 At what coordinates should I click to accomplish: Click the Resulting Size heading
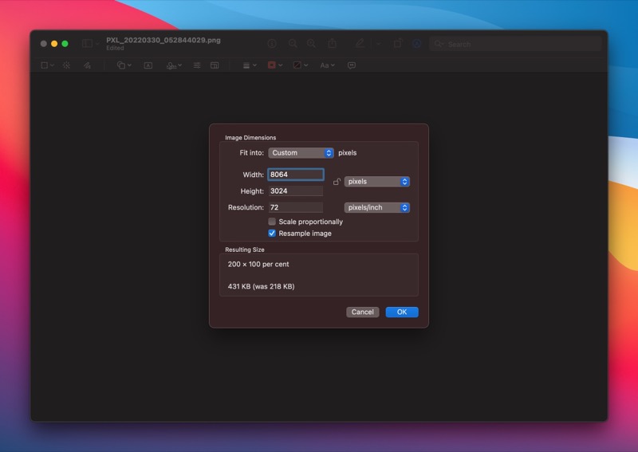pyautogui.click(x=245, y=250)
